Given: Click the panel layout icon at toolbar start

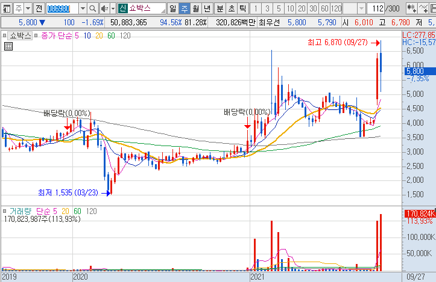Looking at the screenshot, I should tap(6, 8).
